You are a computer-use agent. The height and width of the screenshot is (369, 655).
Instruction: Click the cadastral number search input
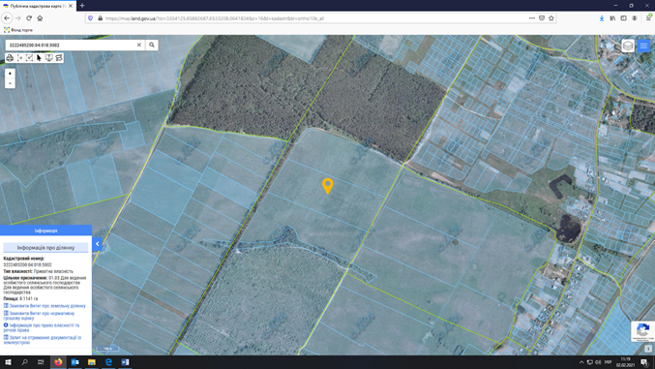point(71,45)
